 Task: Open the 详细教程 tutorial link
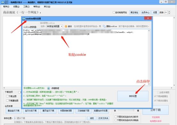click(55, 88)
